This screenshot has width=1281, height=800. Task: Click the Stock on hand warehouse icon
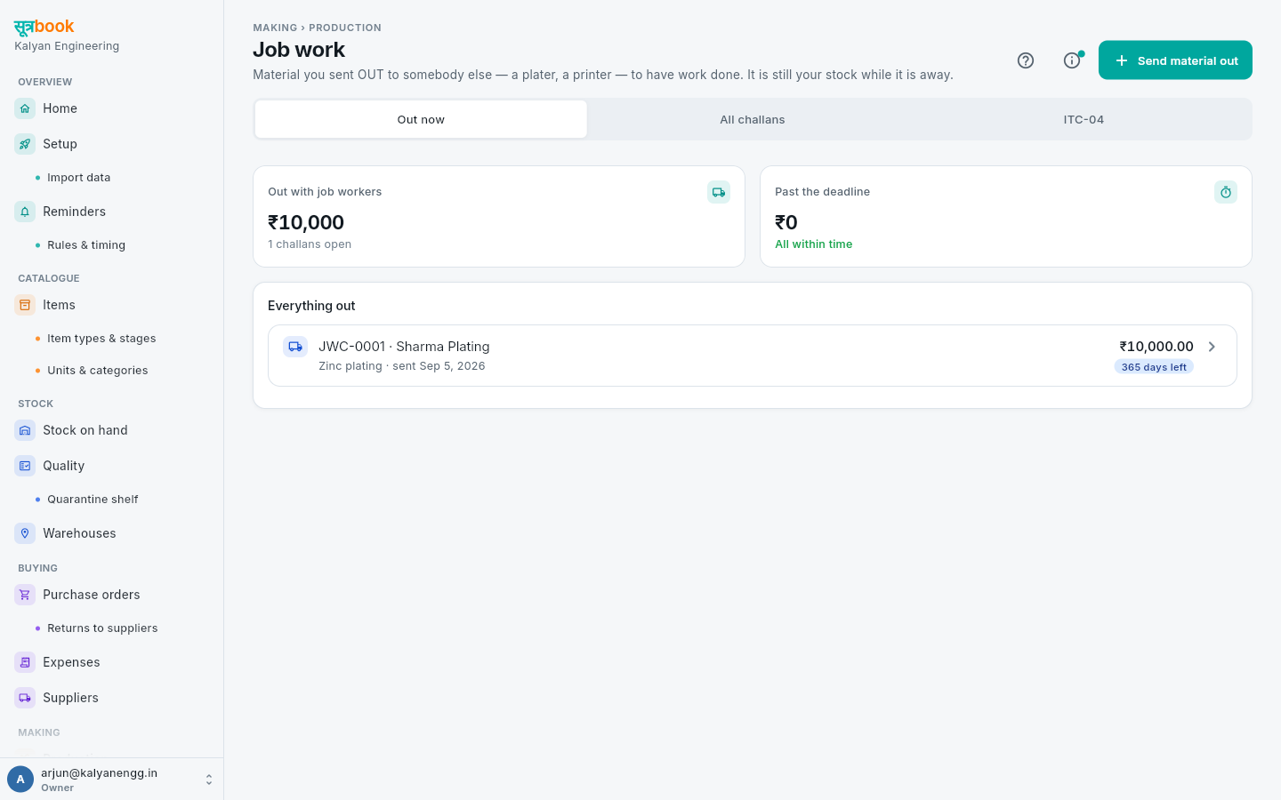[25, 430]
